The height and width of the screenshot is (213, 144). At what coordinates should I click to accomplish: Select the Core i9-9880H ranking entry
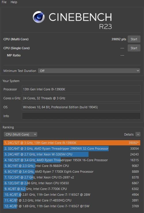72,166
